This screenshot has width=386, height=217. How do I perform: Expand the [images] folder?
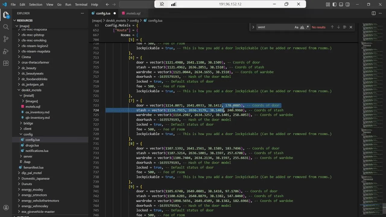50,101
